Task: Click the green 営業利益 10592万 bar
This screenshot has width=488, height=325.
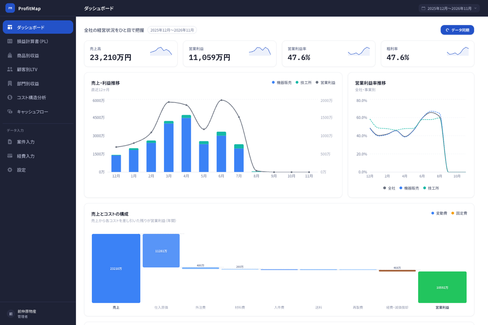Action: [442, 287]
